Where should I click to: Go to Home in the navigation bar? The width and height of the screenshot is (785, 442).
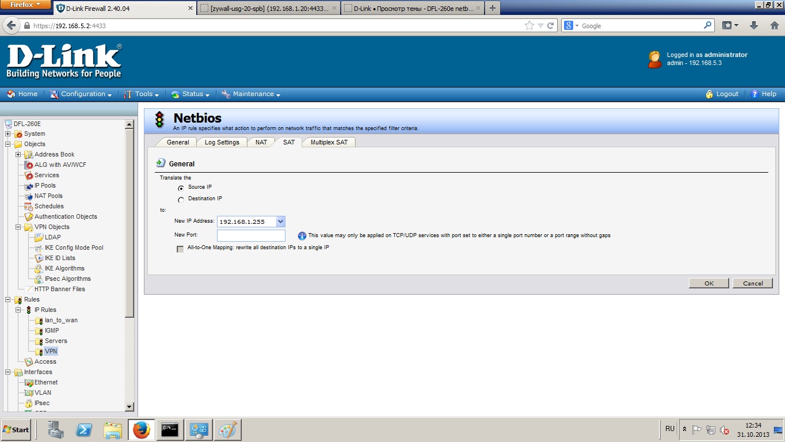22,94
